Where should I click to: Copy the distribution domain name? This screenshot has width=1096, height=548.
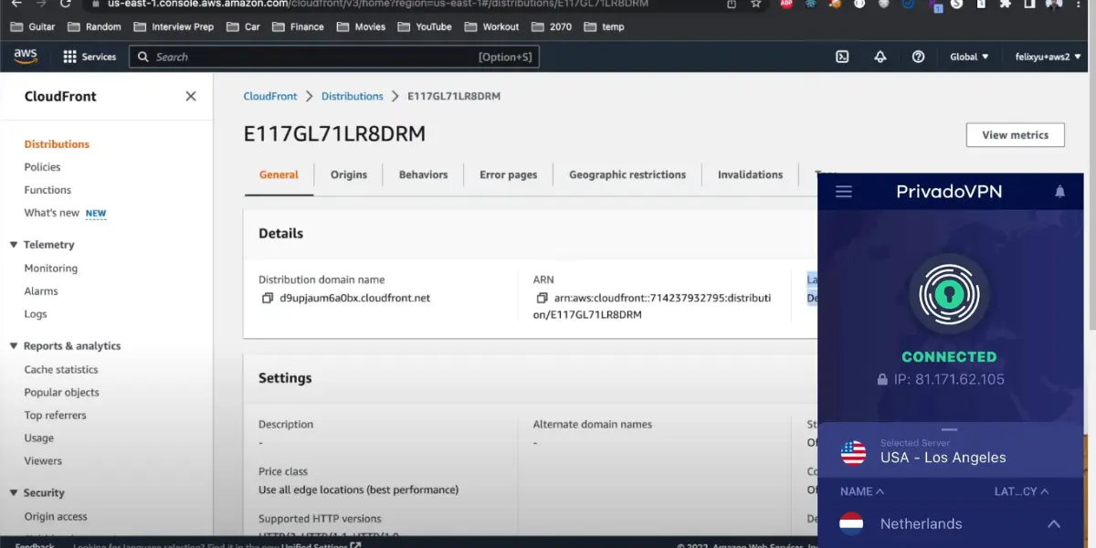[268, 298]
